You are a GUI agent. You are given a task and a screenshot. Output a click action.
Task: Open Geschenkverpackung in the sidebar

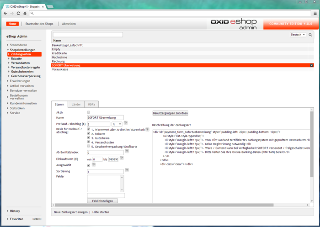click(x=26, y=76)
